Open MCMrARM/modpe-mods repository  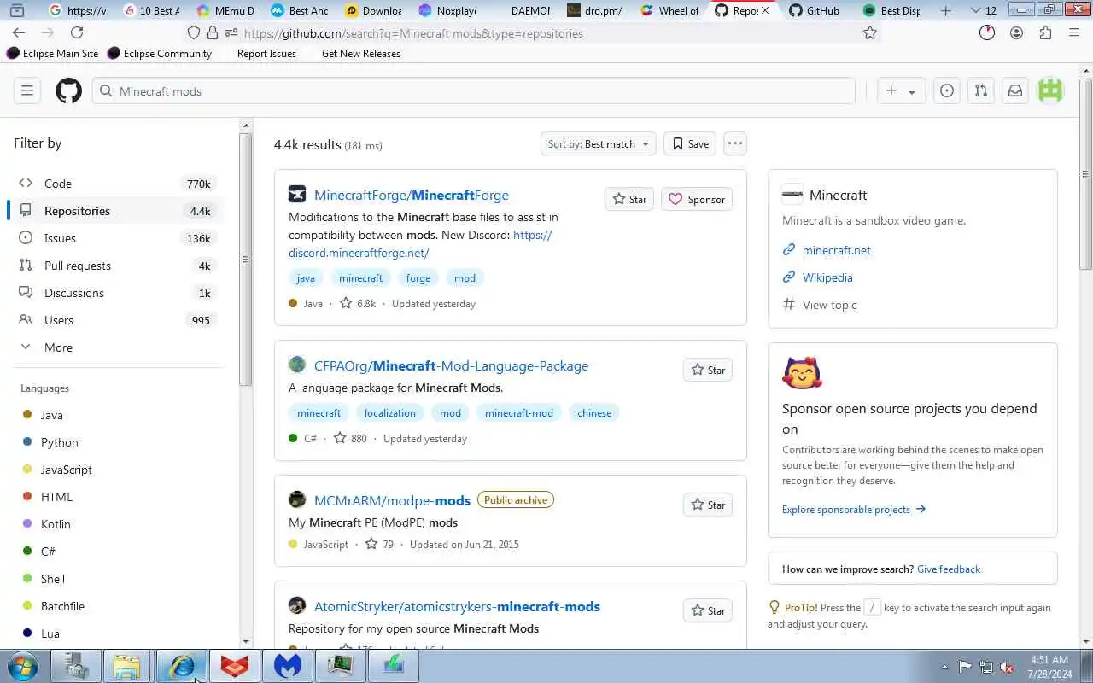(392, 500)
